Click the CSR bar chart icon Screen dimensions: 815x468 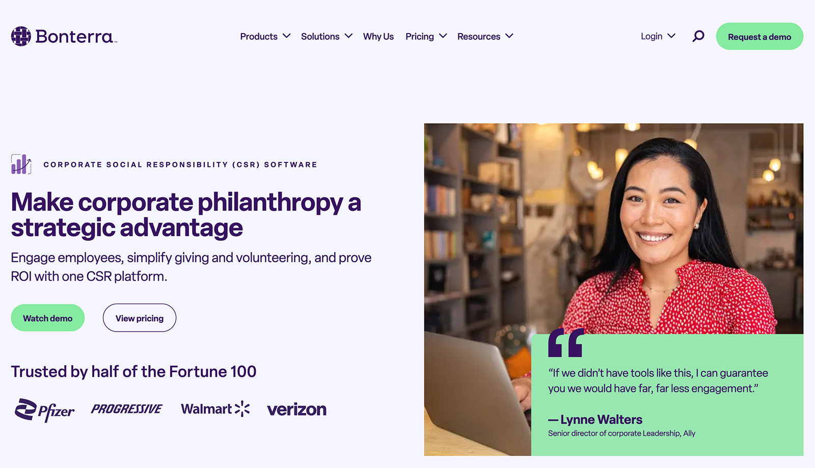pos(21,164)
